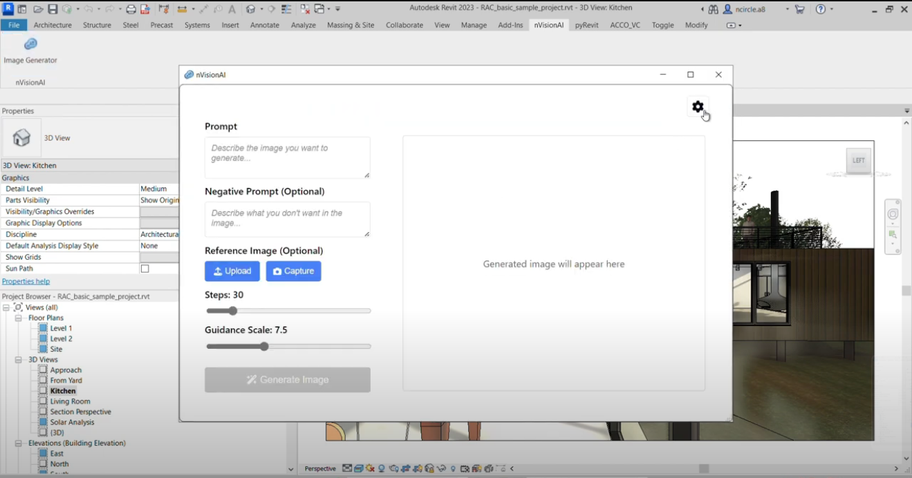
Task: Select the East elevation in Project Browser
Action: pyautogui.click(x=57, y=454)
